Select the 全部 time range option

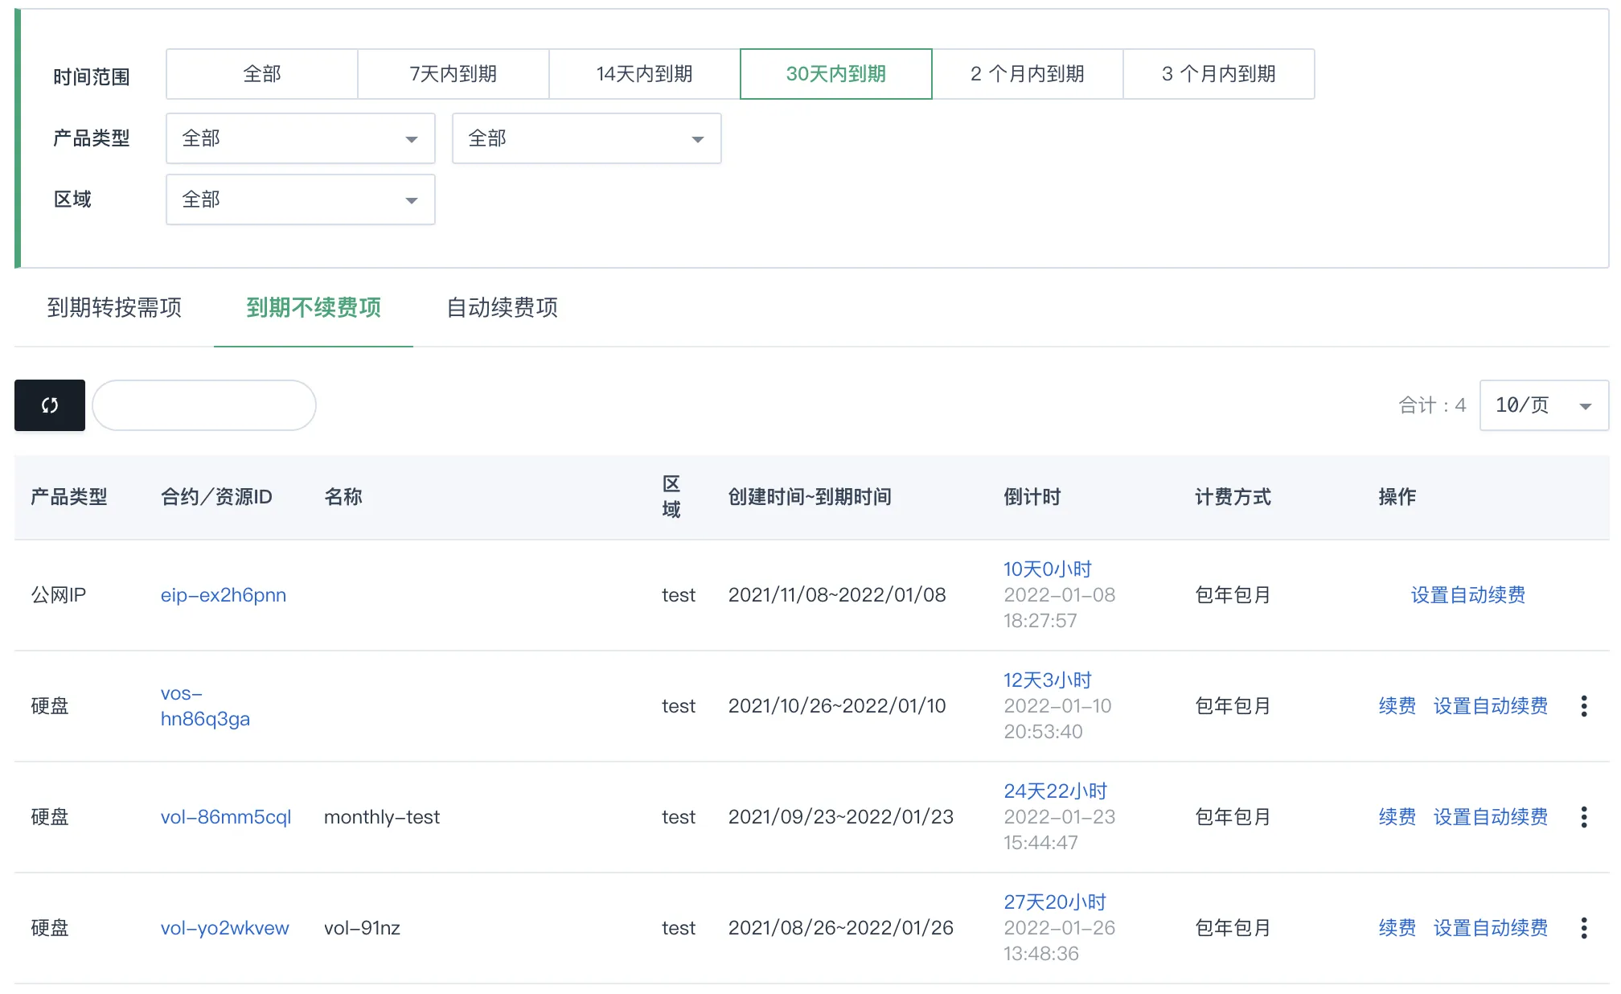click(x=261, y=74)
